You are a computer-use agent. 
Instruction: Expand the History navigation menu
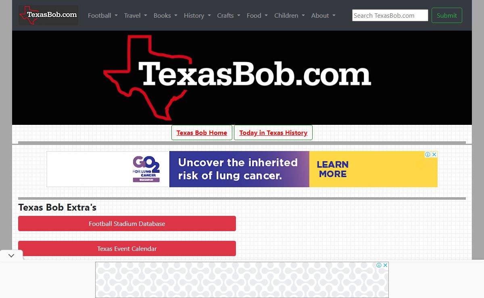(197, 15)
